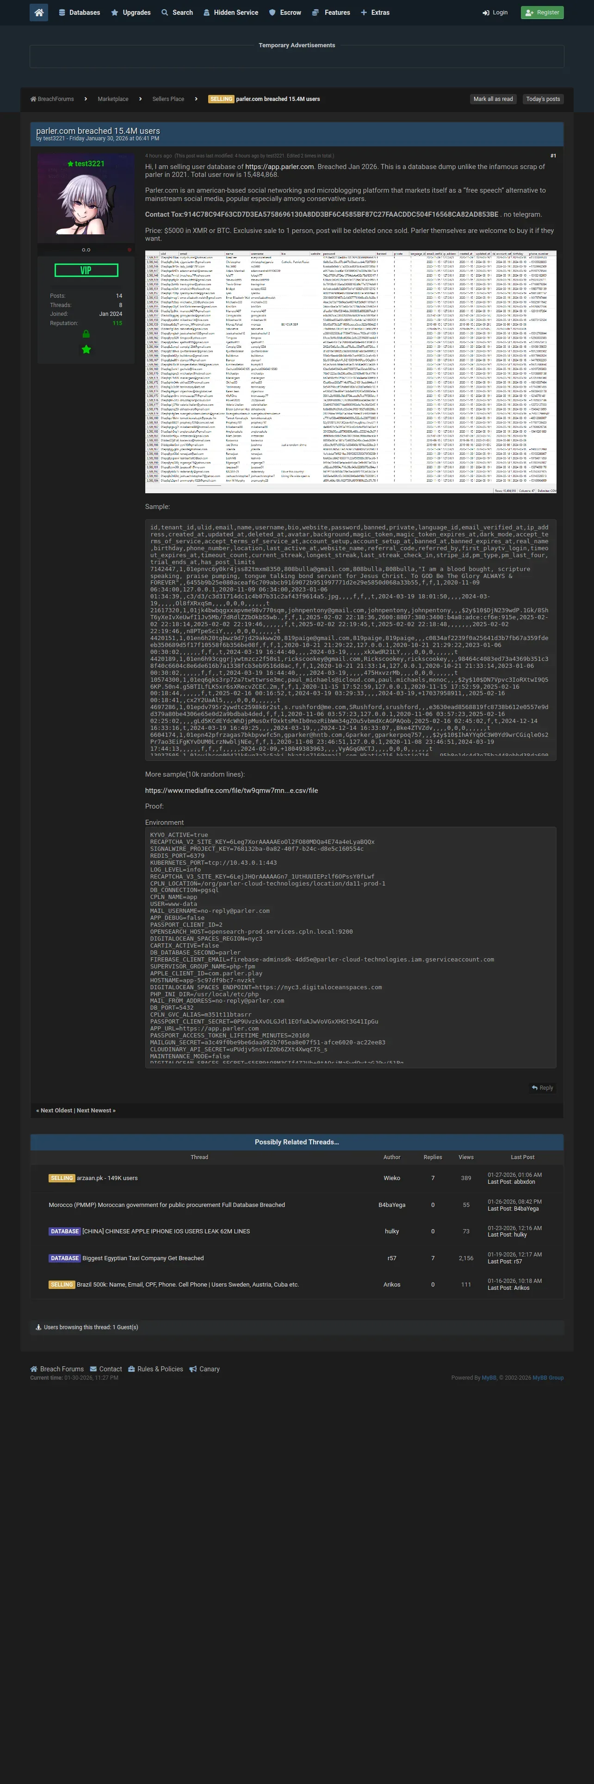Go to BreachForums breadcrumb home
Image resolution: width=594 pixels, height=1784 pixels.
coord(52,99)
